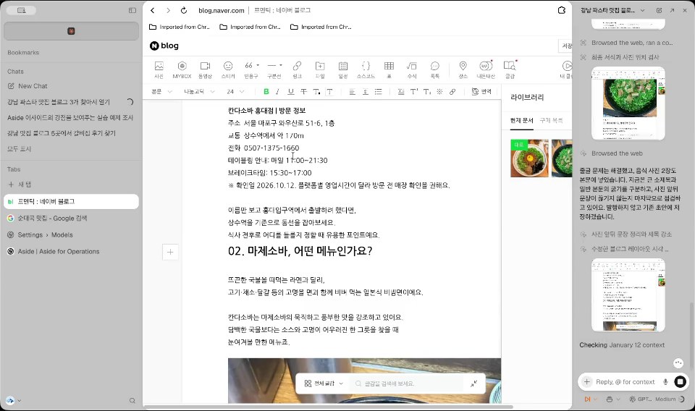Screen dimensions: 695x411
Task: Click the 글감 search input field
Action: point(407,384)
